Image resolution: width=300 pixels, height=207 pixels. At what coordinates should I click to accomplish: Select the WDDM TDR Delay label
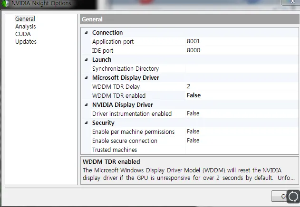pyautogui.click(x=116, y=87)
